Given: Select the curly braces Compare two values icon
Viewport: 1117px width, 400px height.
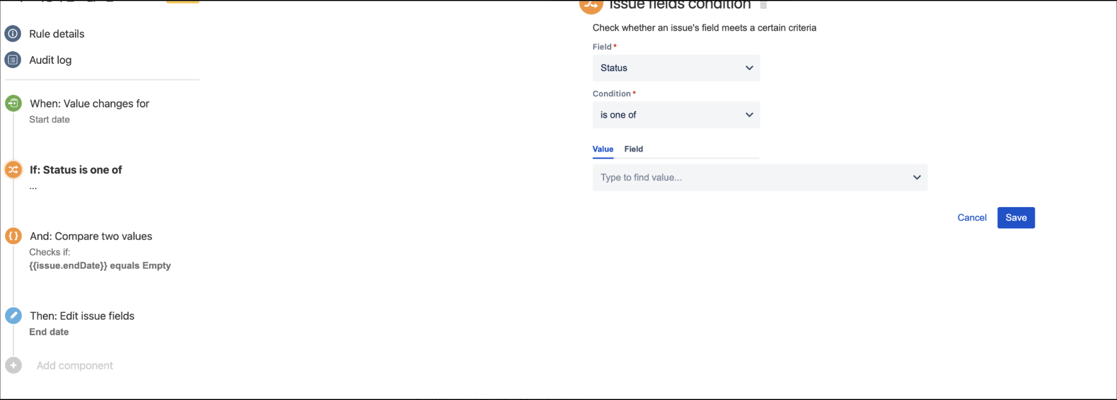Looking at the screenshot, I should coord(13,236).
